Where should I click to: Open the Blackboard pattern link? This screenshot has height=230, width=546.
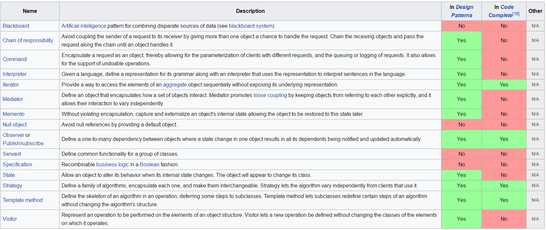coord(16,26)
